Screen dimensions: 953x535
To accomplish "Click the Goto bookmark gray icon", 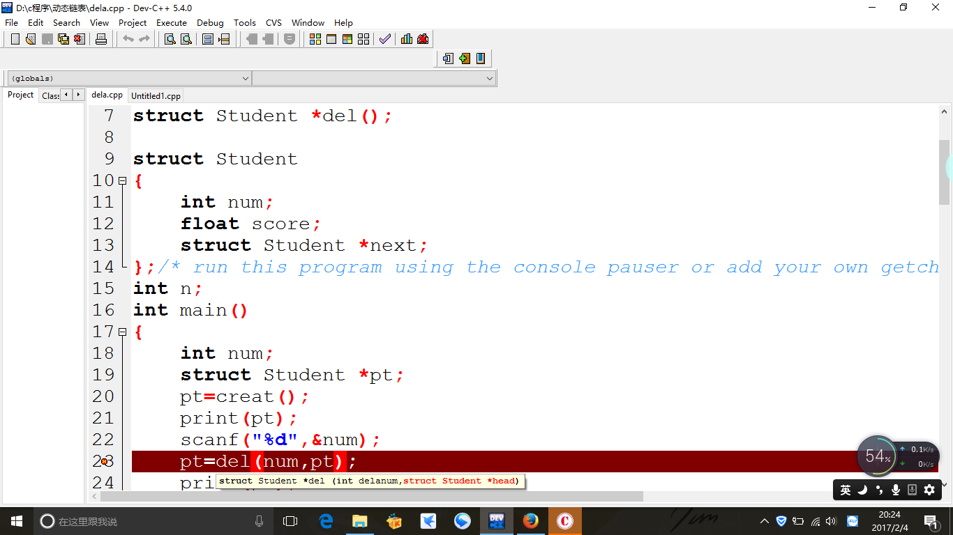I will click(268, 39).
